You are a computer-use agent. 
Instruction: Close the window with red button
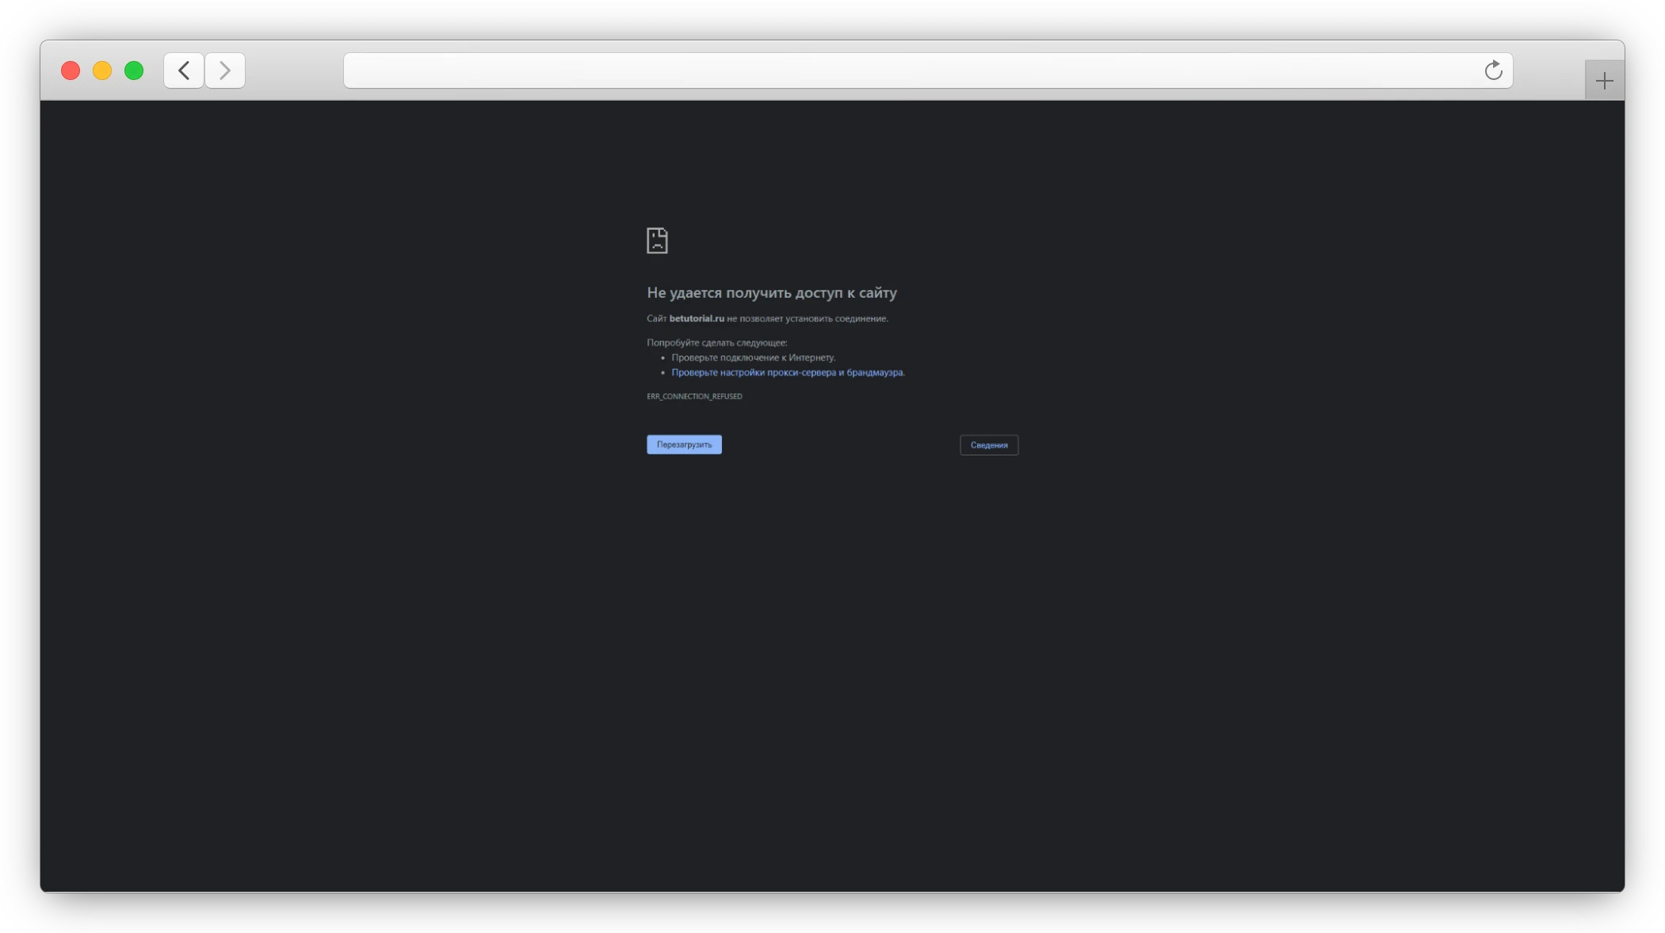coord(71,70)
